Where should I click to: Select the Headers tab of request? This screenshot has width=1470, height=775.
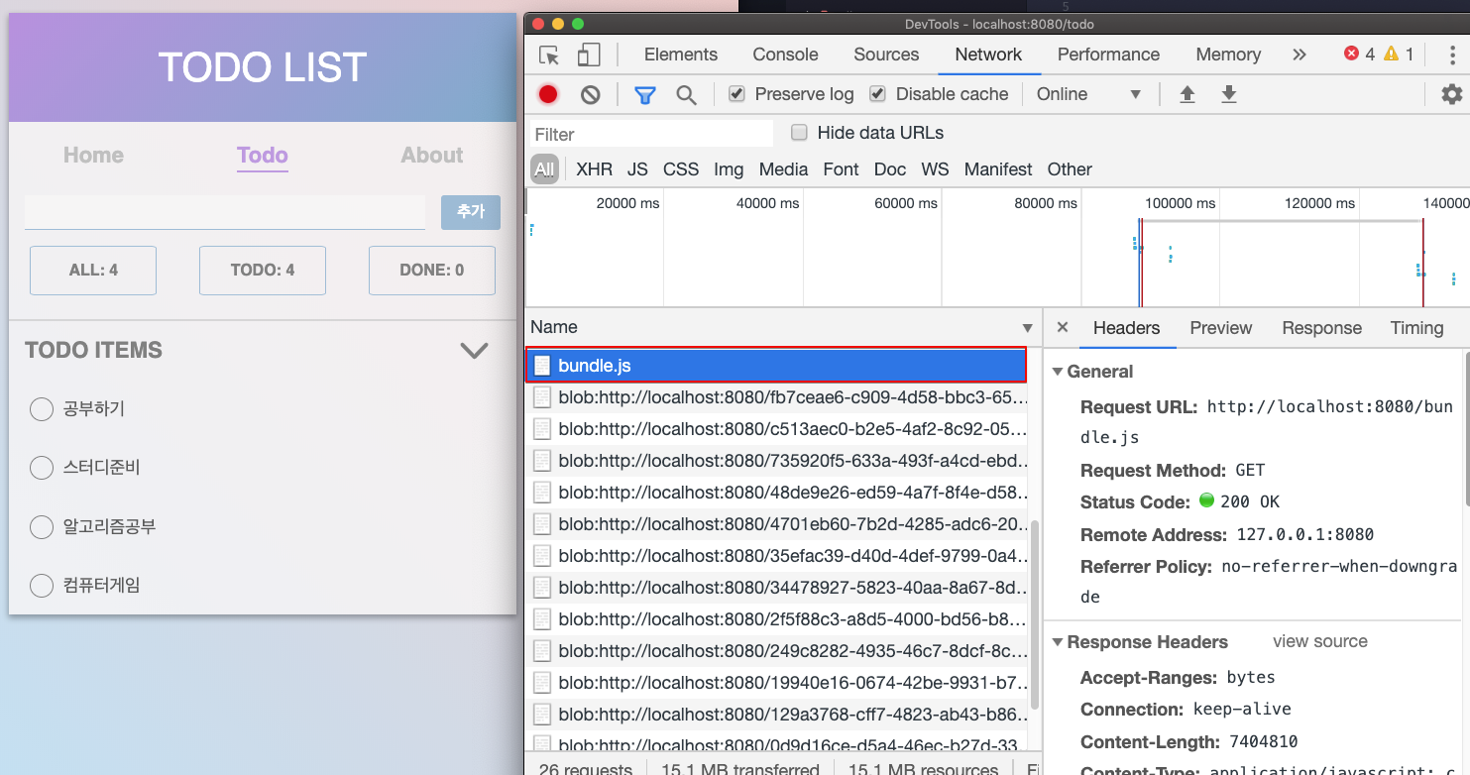[x=1126, y=328]
